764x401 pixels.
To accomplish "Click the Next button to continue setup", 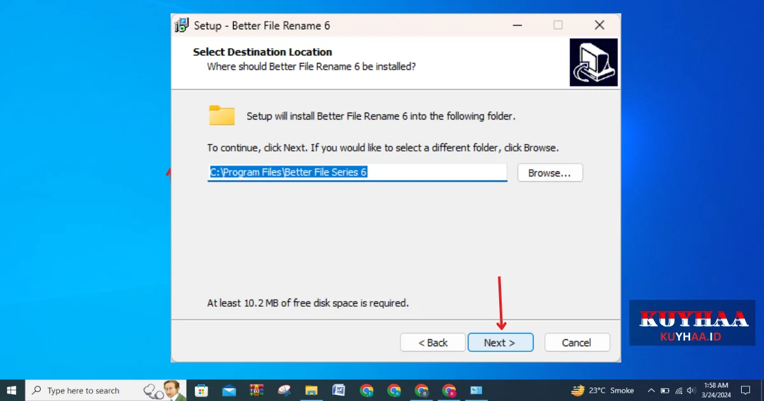I will click(500, 342).
